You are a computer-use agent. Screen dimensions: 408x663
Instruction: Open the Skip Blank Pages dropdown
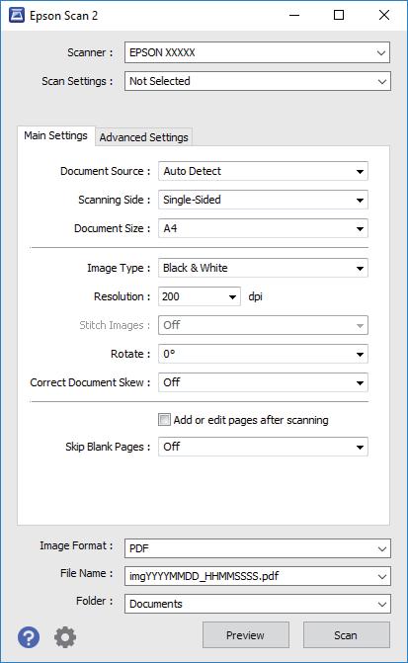tap(263, 447)
